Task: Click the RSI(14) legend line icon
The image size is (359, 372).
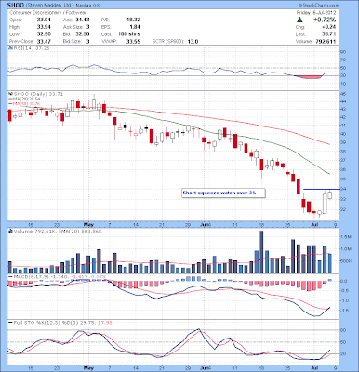Action: click(x=11, y=48)
